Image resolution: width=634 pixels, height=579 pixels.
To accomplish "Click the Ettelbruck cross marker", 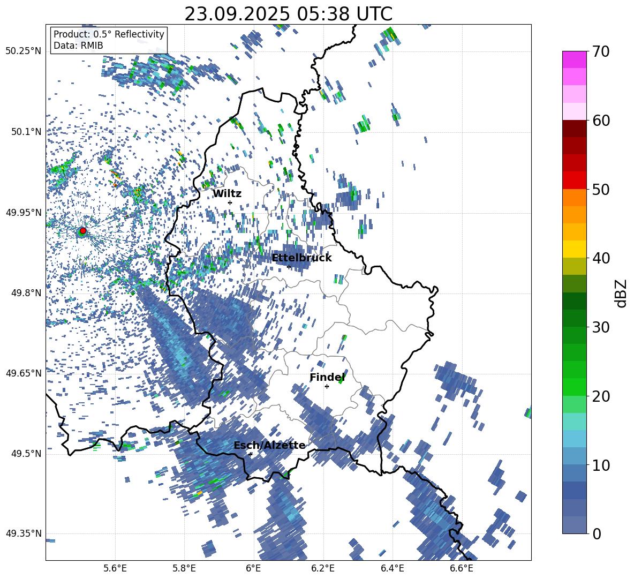I will 289,267.
